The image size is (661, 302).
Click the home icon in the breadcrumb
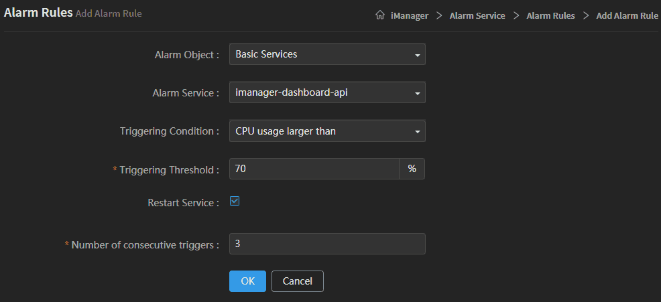coord(380,15)
